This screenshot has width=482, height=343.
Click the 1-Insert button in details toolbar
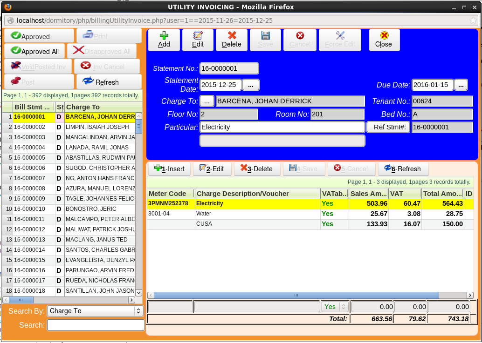tap(170, 169)
